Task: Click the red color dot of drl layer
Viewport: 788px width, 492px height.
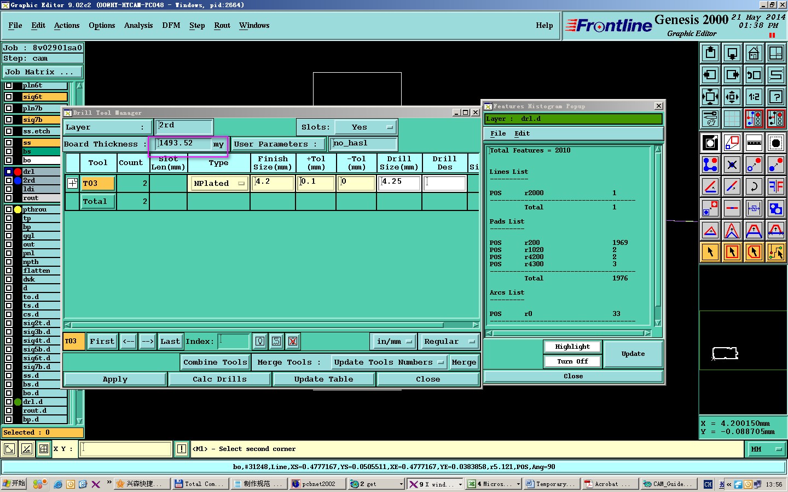Action: pyautogui.click(x=18, y=172)
